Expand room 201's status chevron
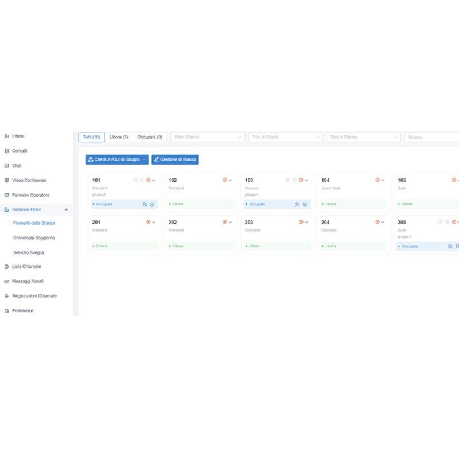Viewport: 459px width, 459px height. [x=154, y=223]
